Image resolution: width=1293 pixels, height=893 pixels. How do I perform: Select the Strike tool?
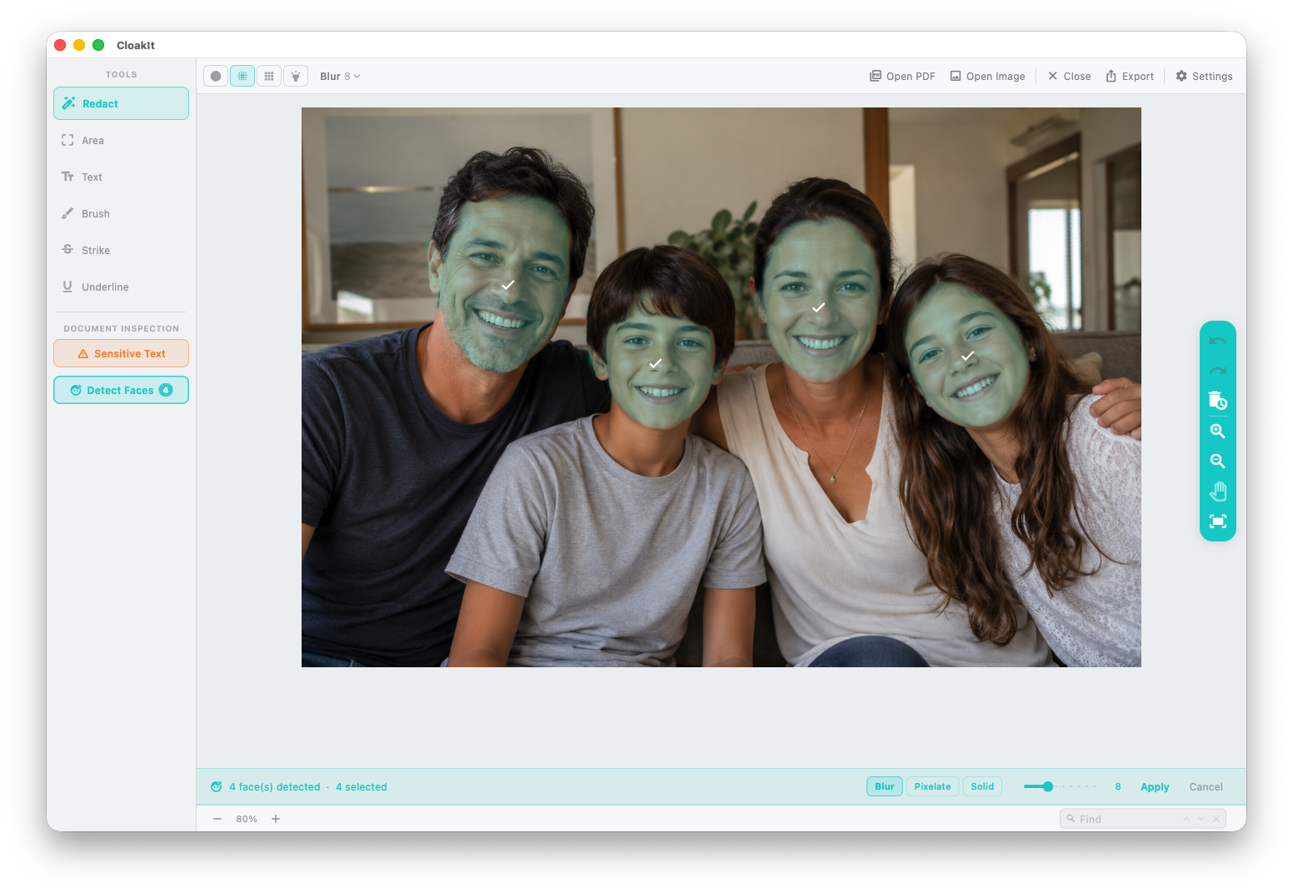(x=121, y=250)
